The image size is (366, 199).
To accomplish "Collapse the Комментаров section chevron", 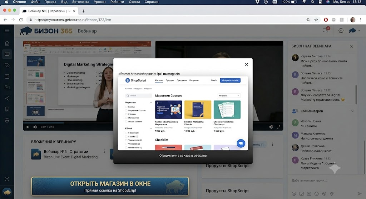I will pyautogui.click(x=352, y=111).
